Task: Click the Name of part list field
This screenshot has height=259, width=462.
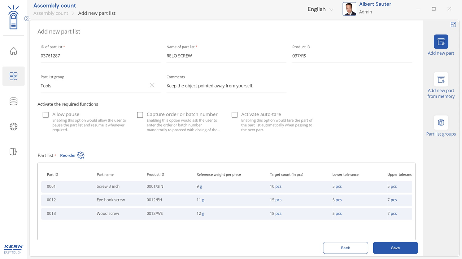Action: tap(226, 56)
